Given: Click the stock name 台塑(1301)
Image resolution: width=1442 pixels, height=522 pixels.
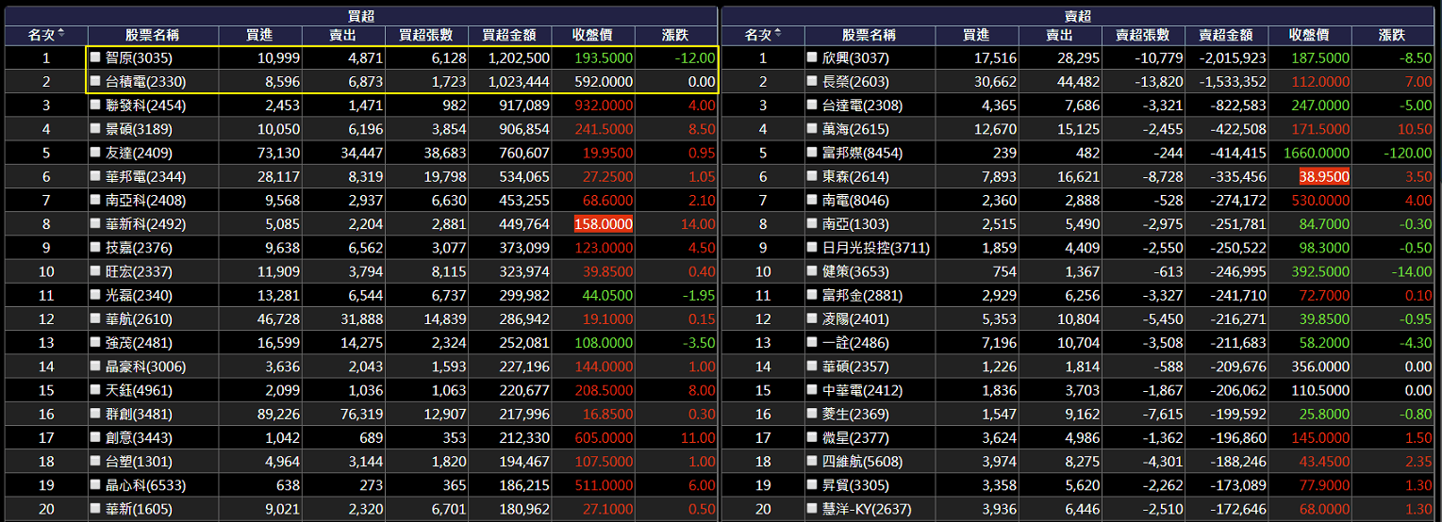Looking at the screenshot, I should tap(140, 462).
